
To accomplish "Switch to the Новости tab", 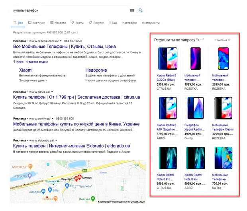I will click(58, 23).
